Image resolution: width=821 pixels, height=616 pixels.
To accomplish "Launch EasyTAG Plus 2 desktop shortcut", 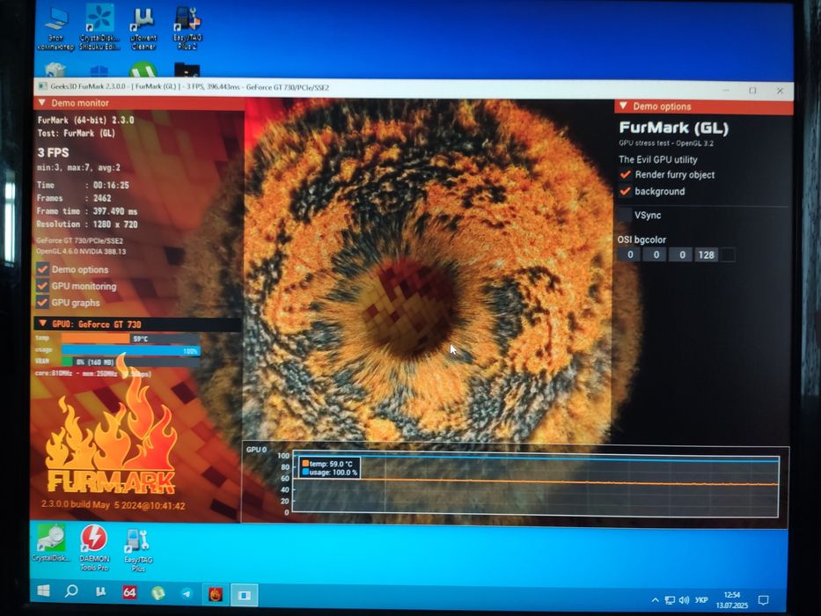I will [187, 29].
